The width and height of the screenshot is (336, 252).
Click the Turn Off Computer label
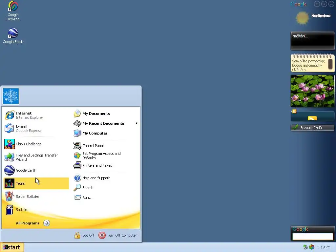coord(122,235)
